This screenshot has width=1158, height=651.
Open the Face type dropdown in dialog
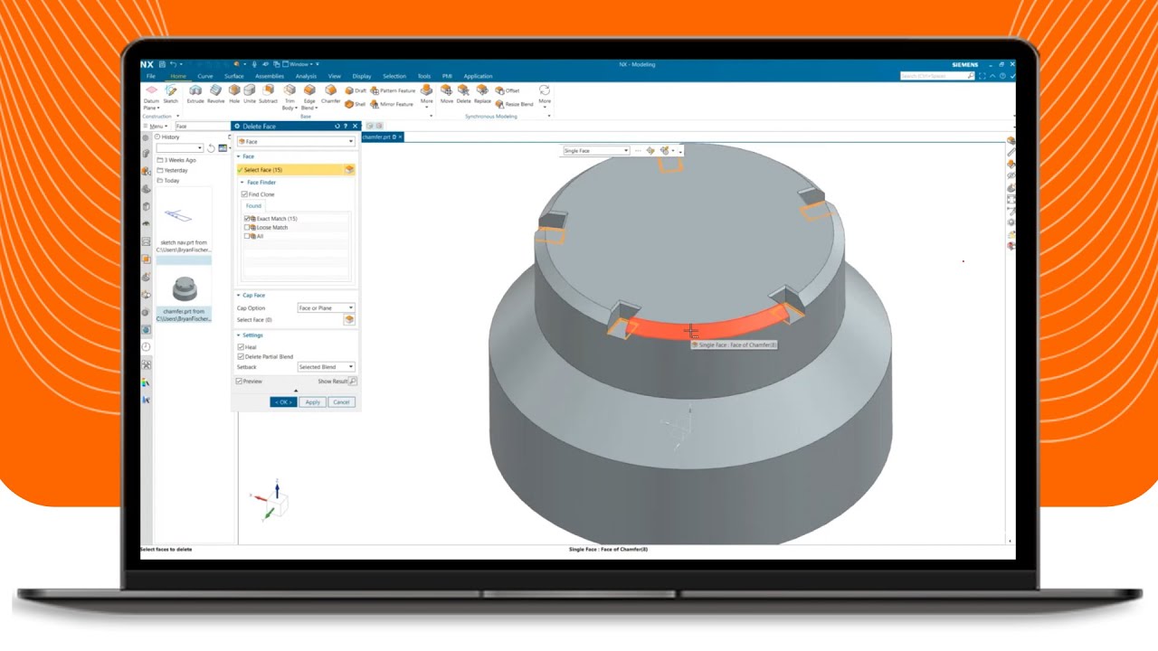295,142
